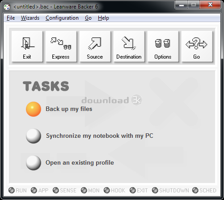Open the Wizards menu
Image resolution: width=224 pixels, height=200 pixels.
[x=30, y=18]
